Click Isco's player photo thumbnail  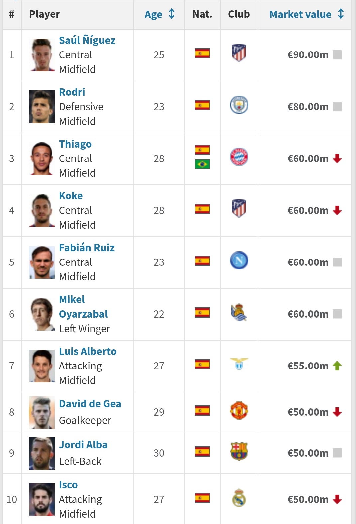tap(42, 499)
